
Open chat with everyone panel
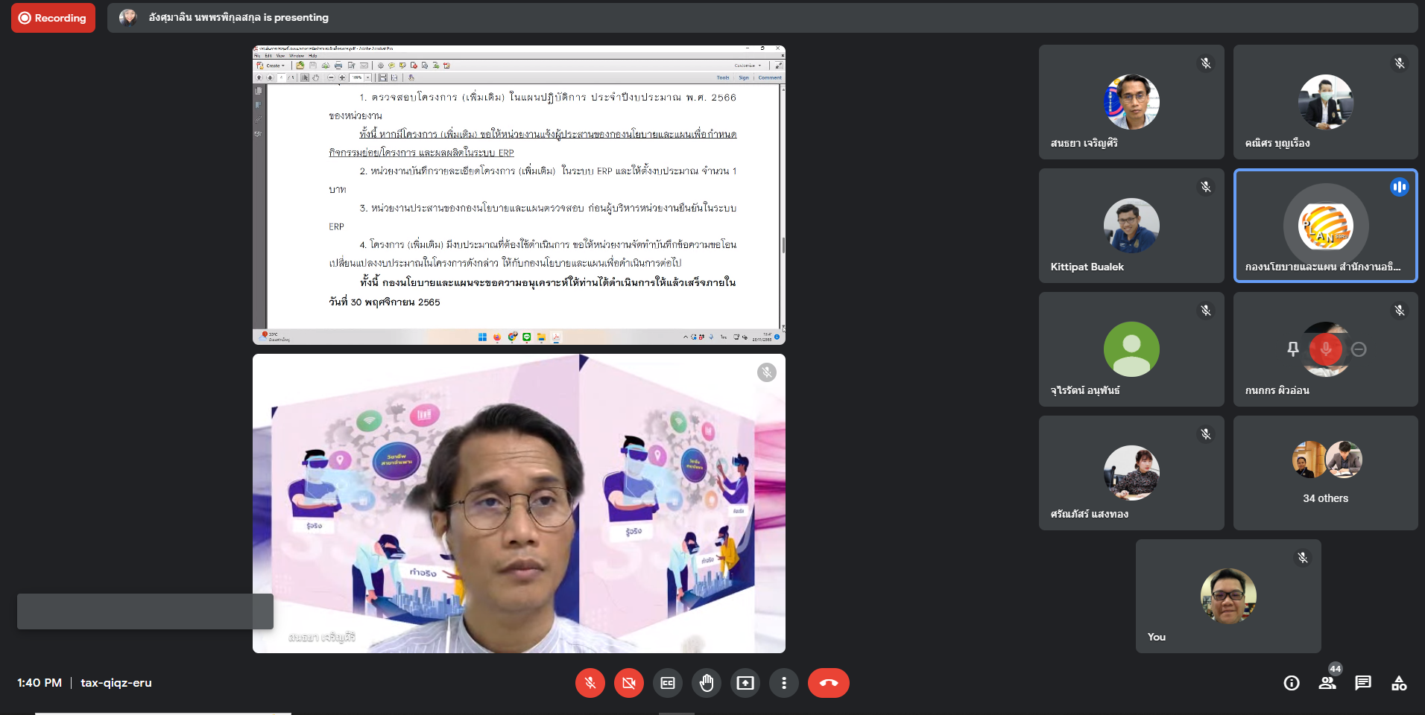(1363, 683)
